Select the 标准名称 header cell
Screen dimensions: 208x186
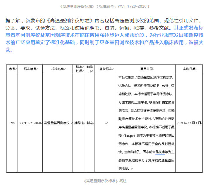coord(58,69)
